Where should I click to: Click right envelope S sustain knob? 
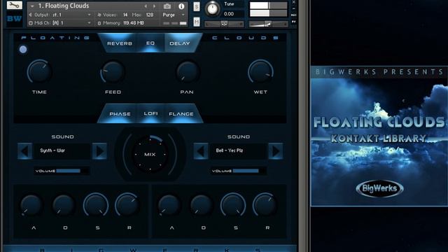(233, 205)
